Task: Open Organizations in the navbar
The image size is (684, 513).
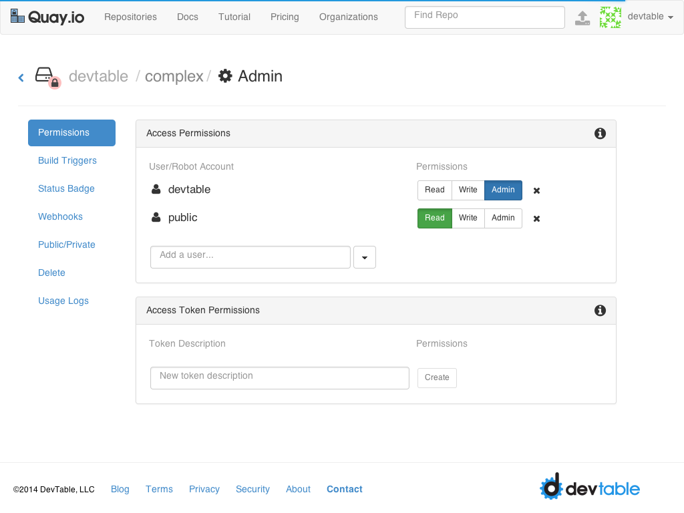Action: pos(349,17)
